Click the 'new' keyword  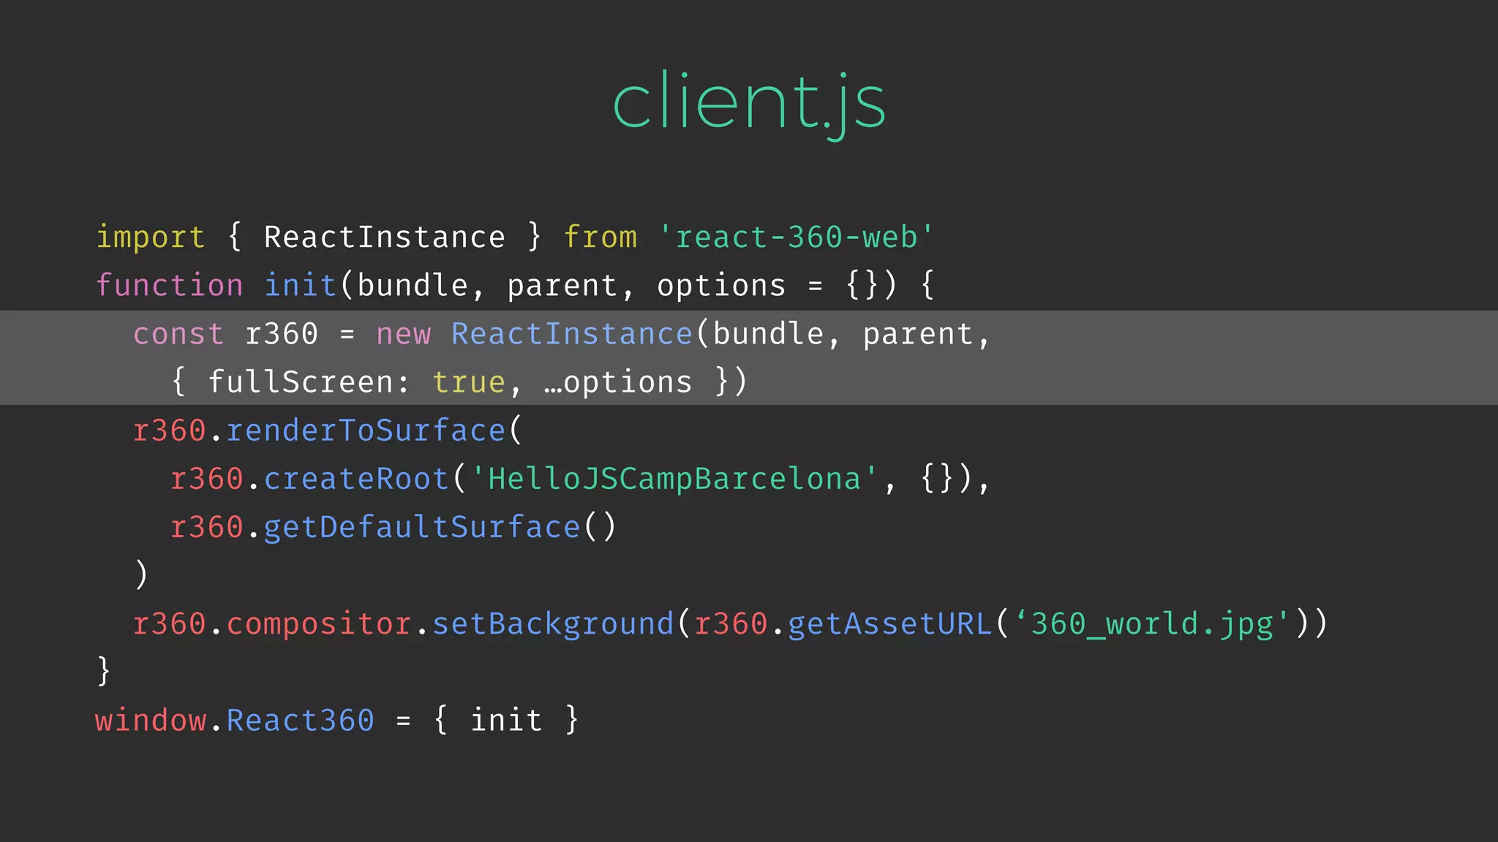403,334
